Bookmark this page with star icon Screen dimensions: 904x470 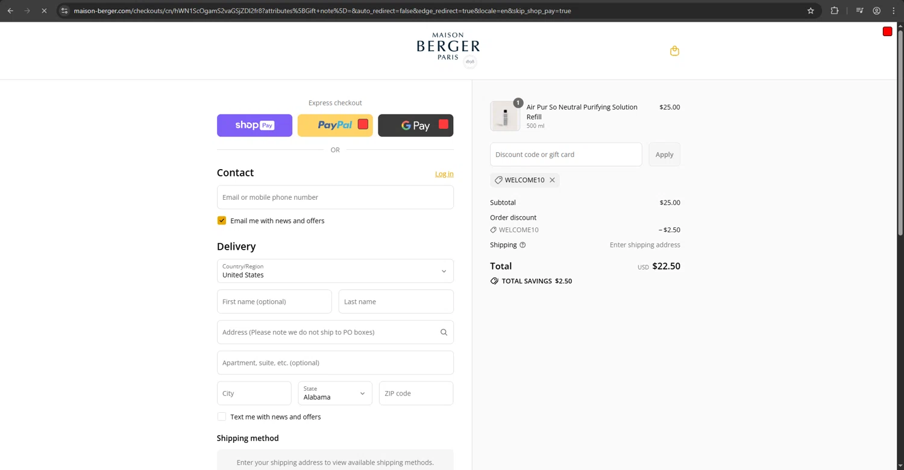[x=811, y=11]
